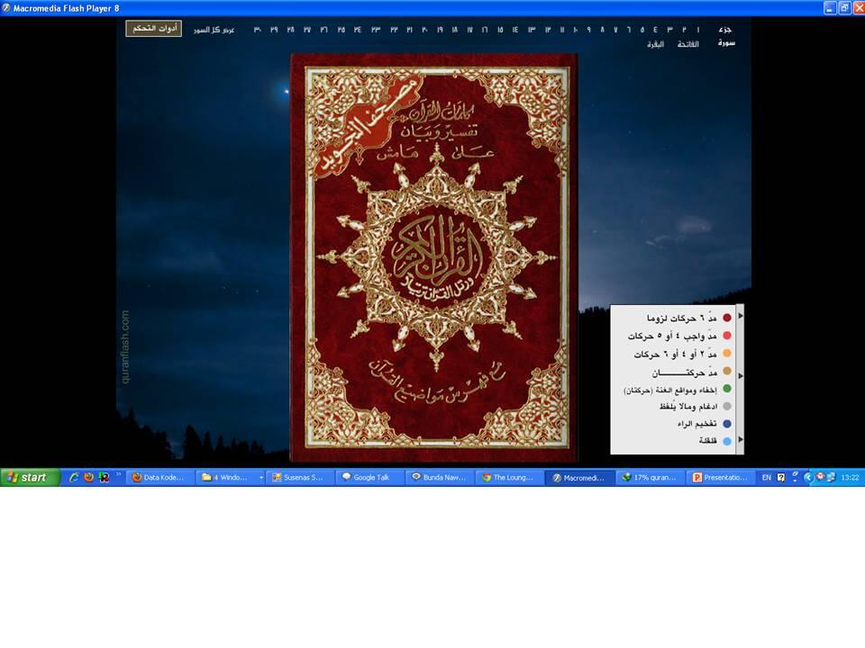Open sura البقرة

(655, 44)
